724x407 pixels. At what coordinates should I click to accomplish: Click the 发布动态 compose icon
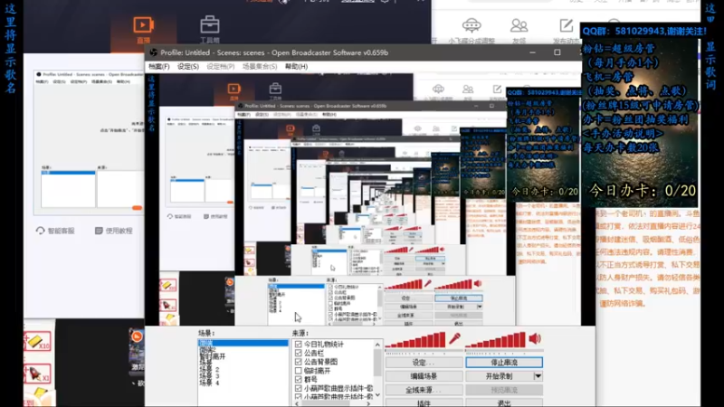567,25
